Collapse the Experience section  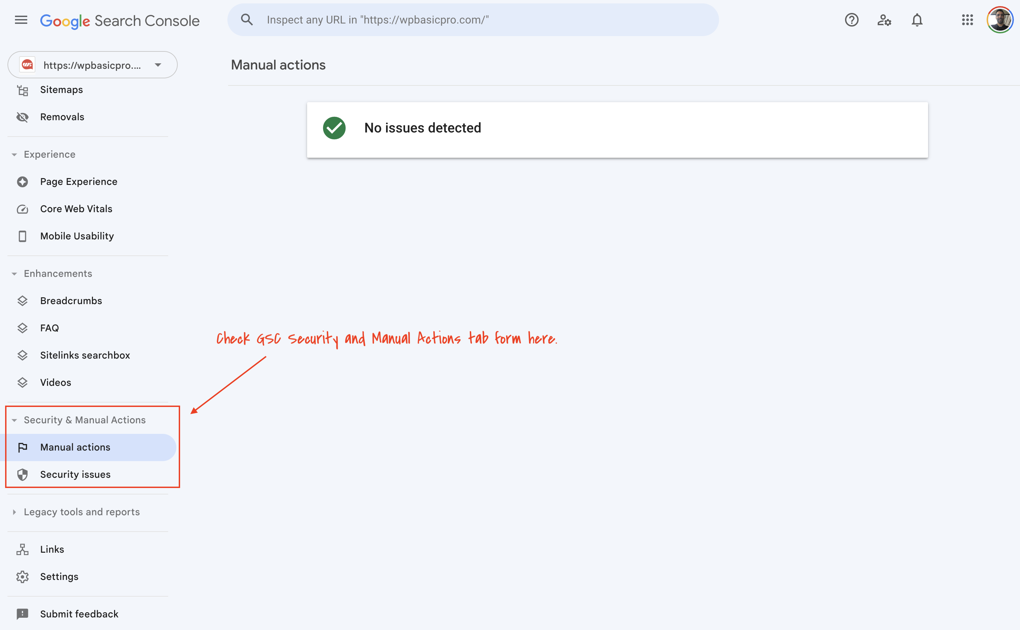[15, 154]
